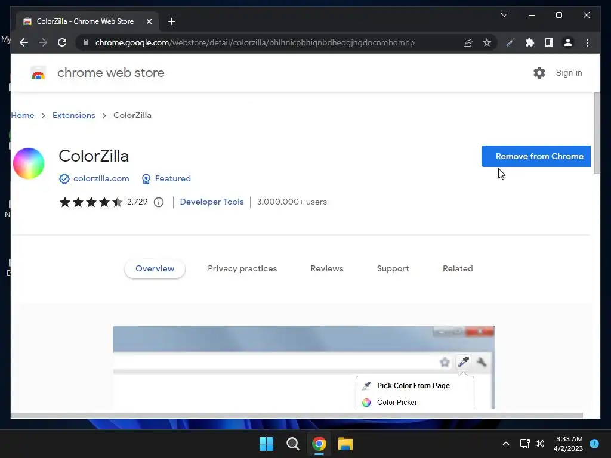Click the browser back arrow

(24, 42)
